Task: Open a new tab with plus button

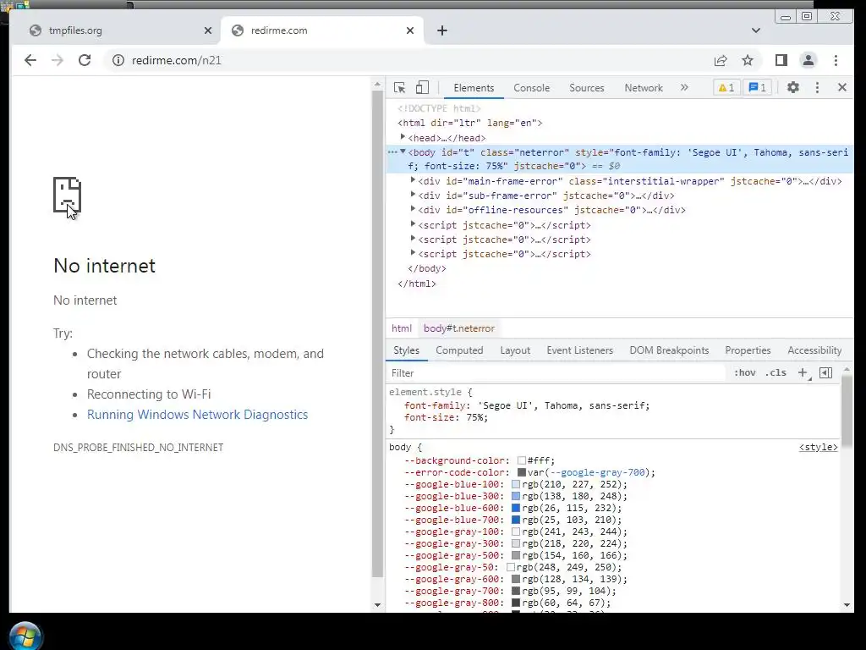Action: [441, 30]
